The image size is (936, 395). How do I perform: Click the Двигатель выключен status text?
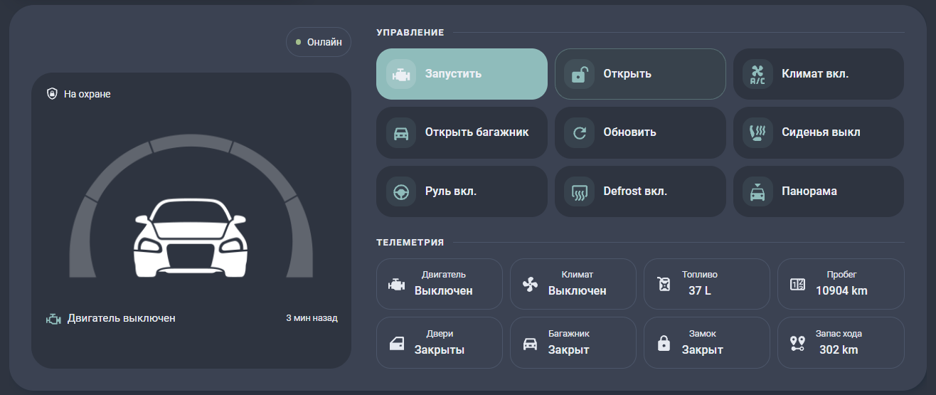coord(122,318)
